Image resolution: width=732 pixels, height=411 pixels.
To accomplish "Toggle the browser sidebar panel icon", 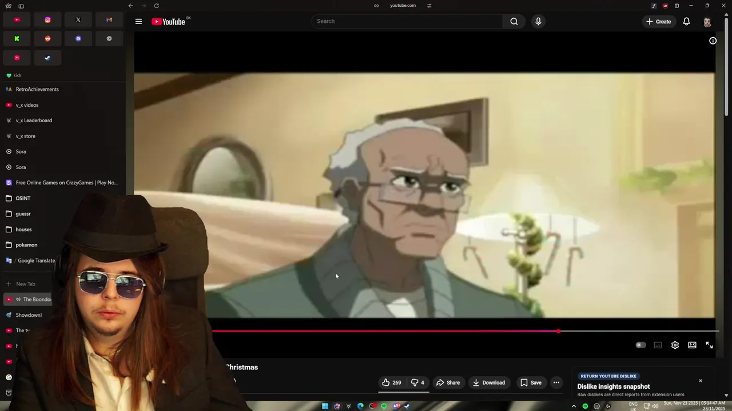I will pos(21,6).
